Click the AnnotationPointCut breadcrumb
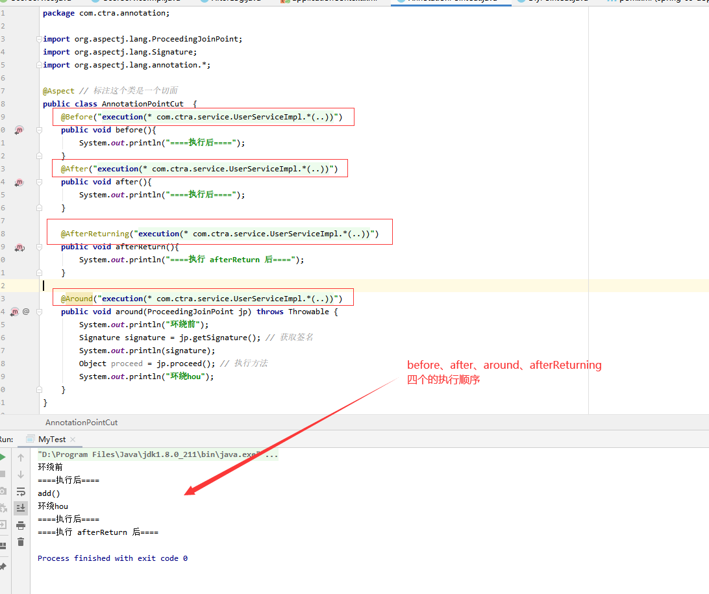This screenshot has height=594, width=709. 81,422
